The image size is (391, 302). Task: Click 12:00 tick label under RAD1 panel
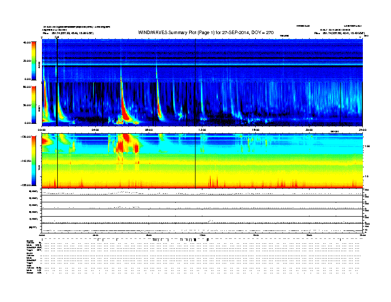click(x=202, y=130)
